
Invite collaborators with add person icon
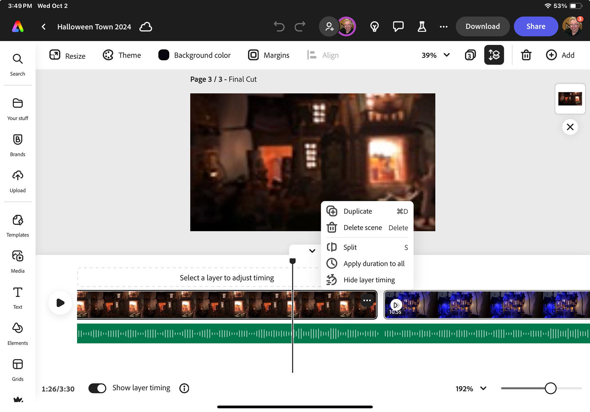point(329,27)
